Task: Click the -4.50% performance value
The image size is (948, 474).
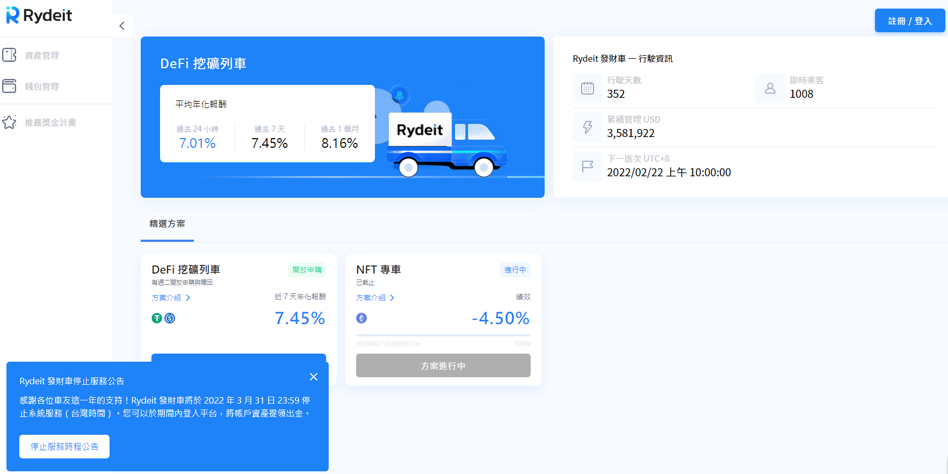Action: [501, 318]
